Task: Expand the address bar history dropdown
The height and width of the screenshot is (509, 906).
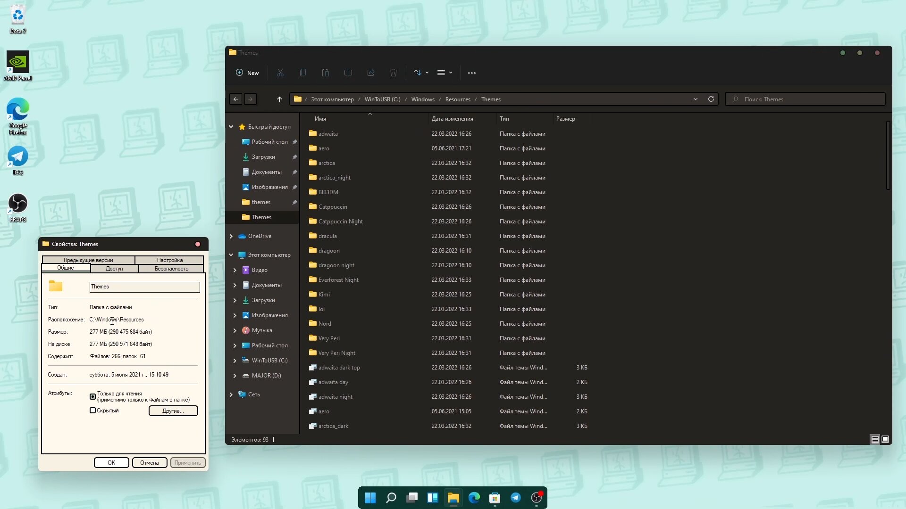Action: 696,99
